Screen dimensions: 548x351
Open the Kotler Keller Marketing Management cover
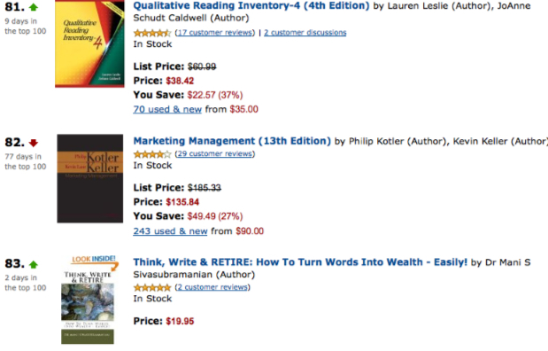(x=89, y=178)
